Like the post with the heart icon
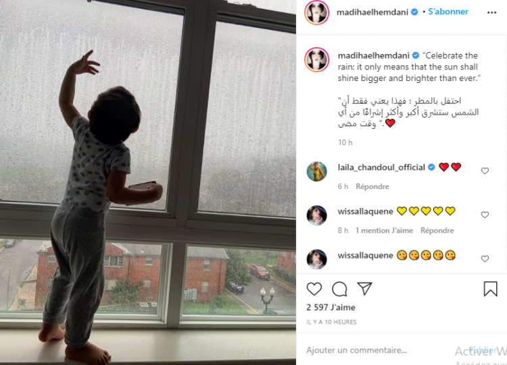Screen dimensions: 507x365 click(314, 289)
